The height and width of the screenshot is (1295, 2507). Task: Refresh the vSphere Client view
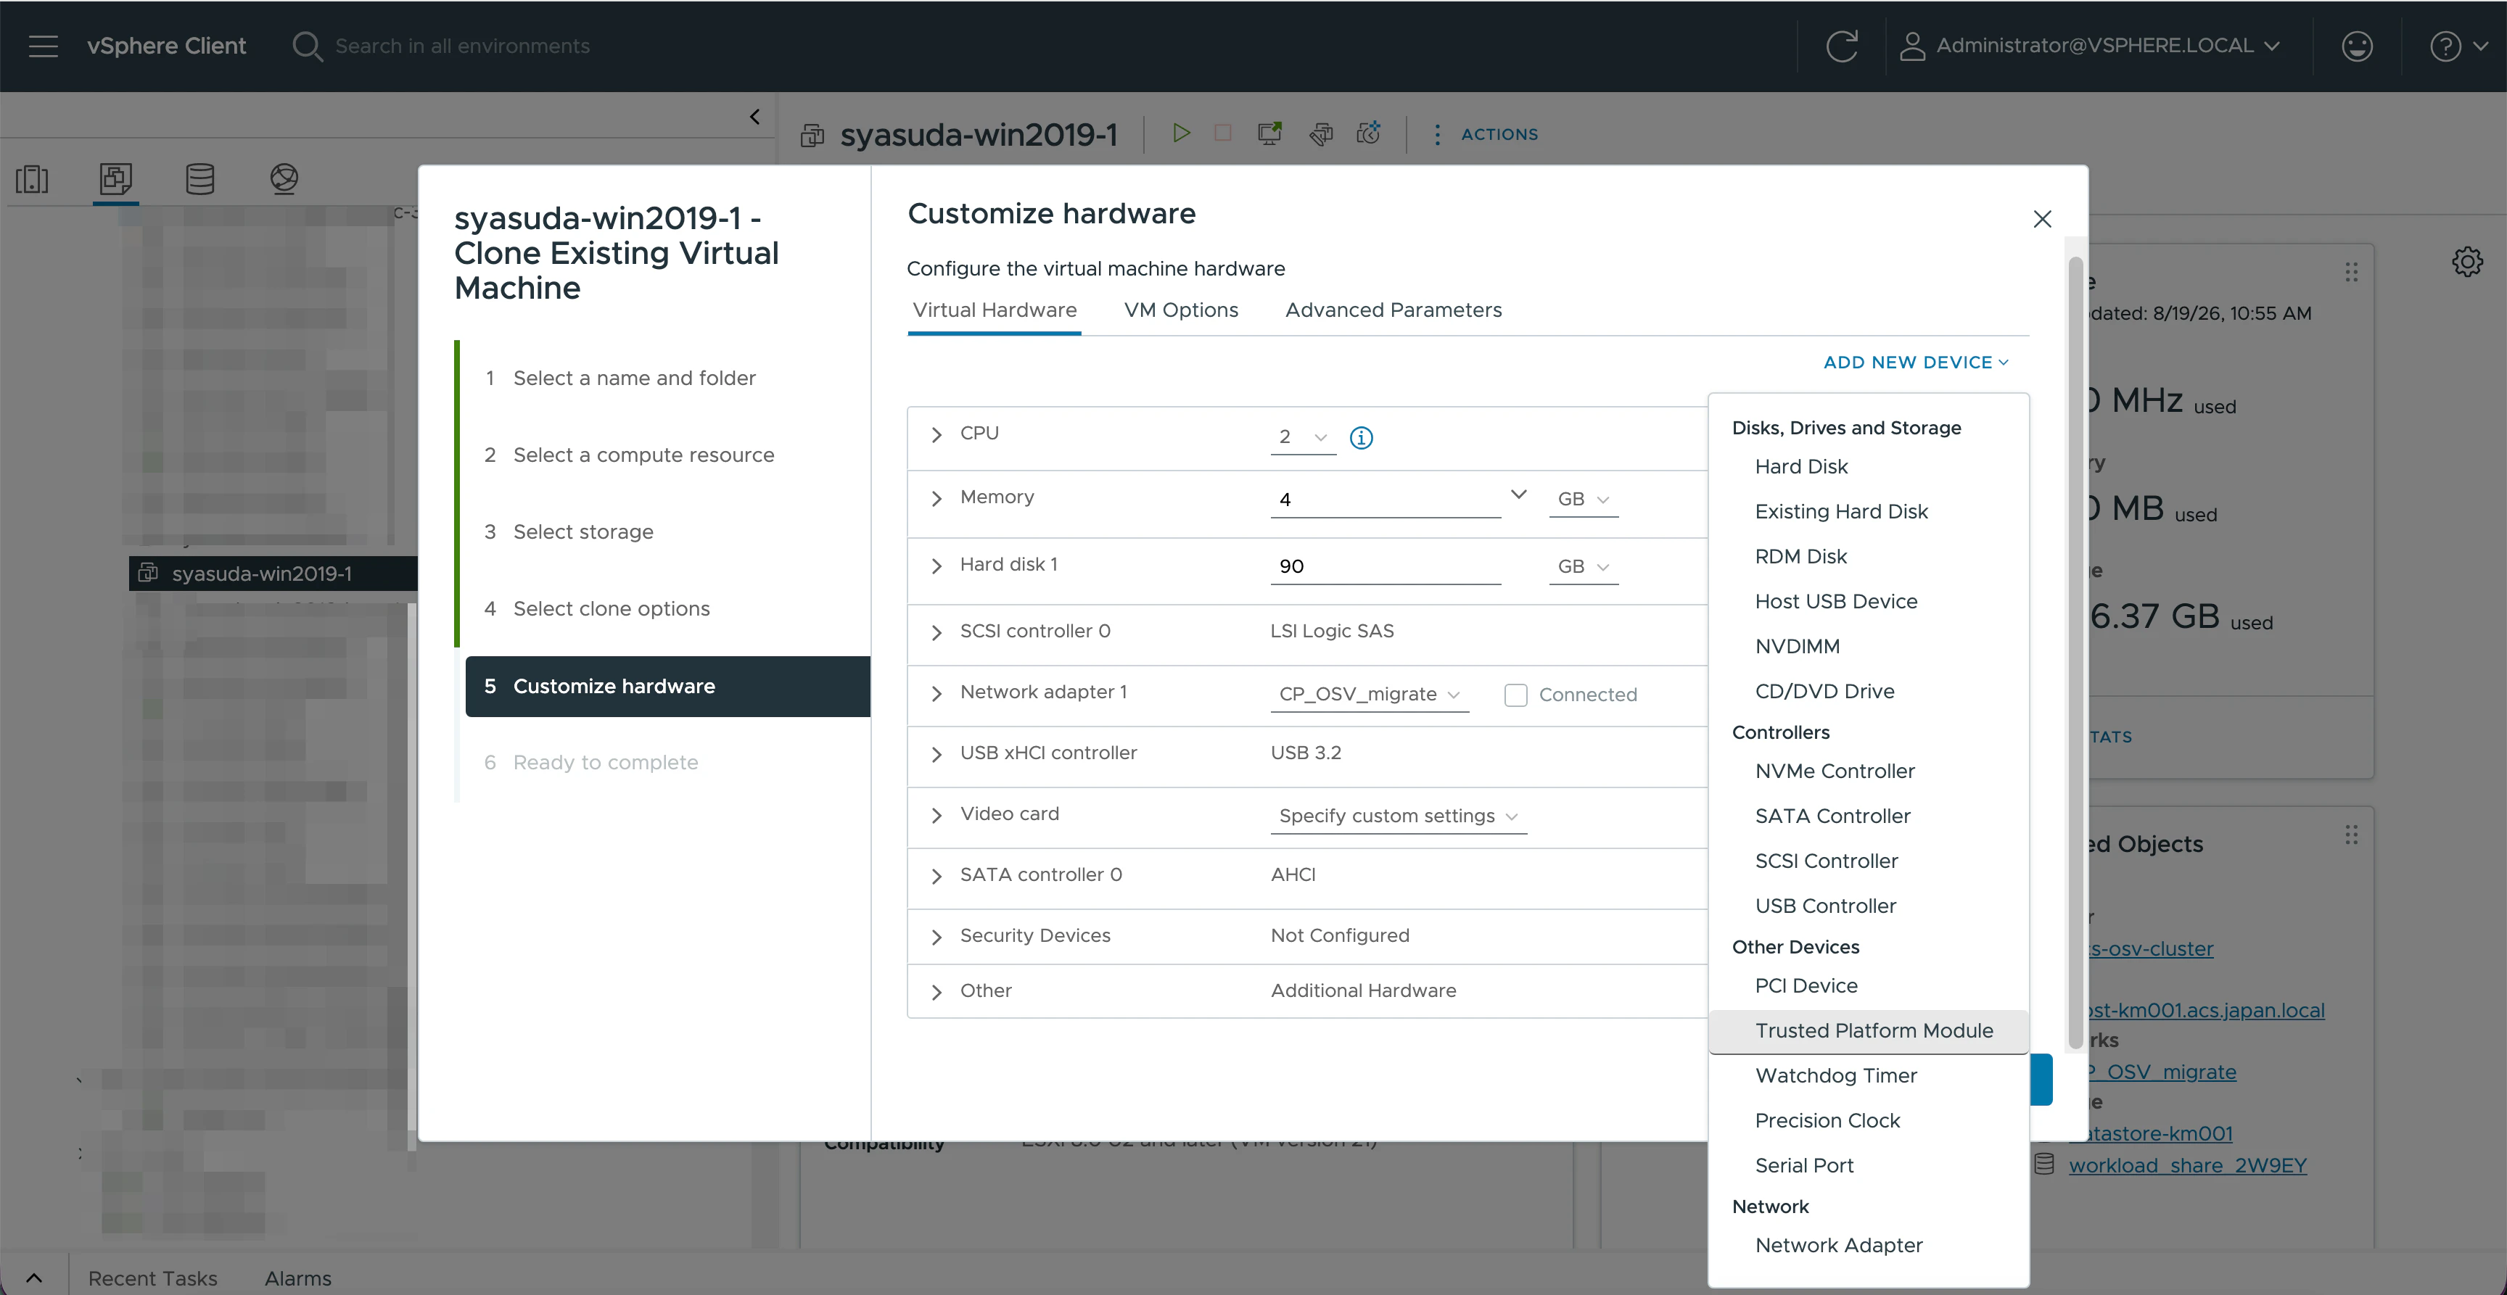(1841, 46)
